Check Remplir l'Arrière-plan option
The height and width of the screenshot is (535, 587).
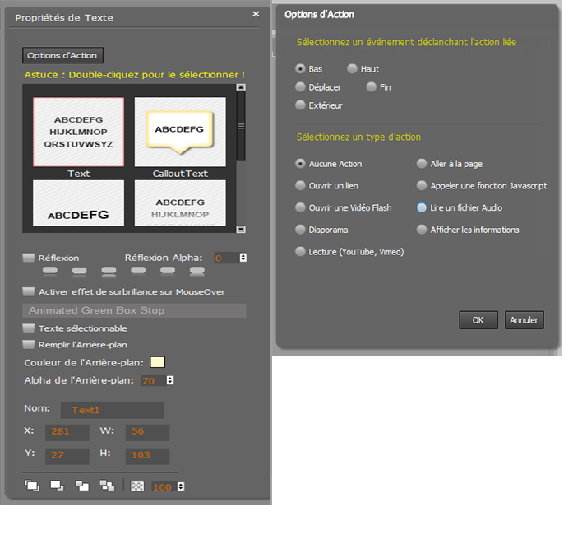[x=29, y=345]
